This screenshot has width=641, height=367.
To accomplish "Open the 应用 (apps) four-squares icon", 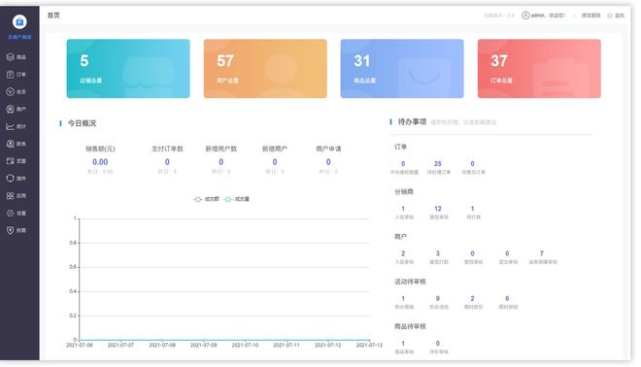I will (11, 195).
